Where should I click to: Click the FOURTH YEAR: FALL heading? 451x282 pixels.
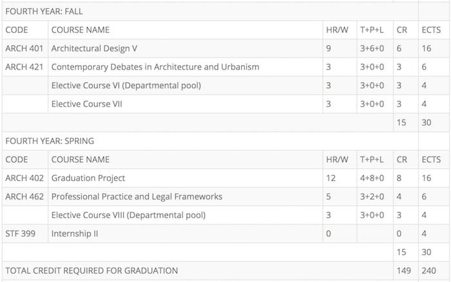click(x=44, y=11)
